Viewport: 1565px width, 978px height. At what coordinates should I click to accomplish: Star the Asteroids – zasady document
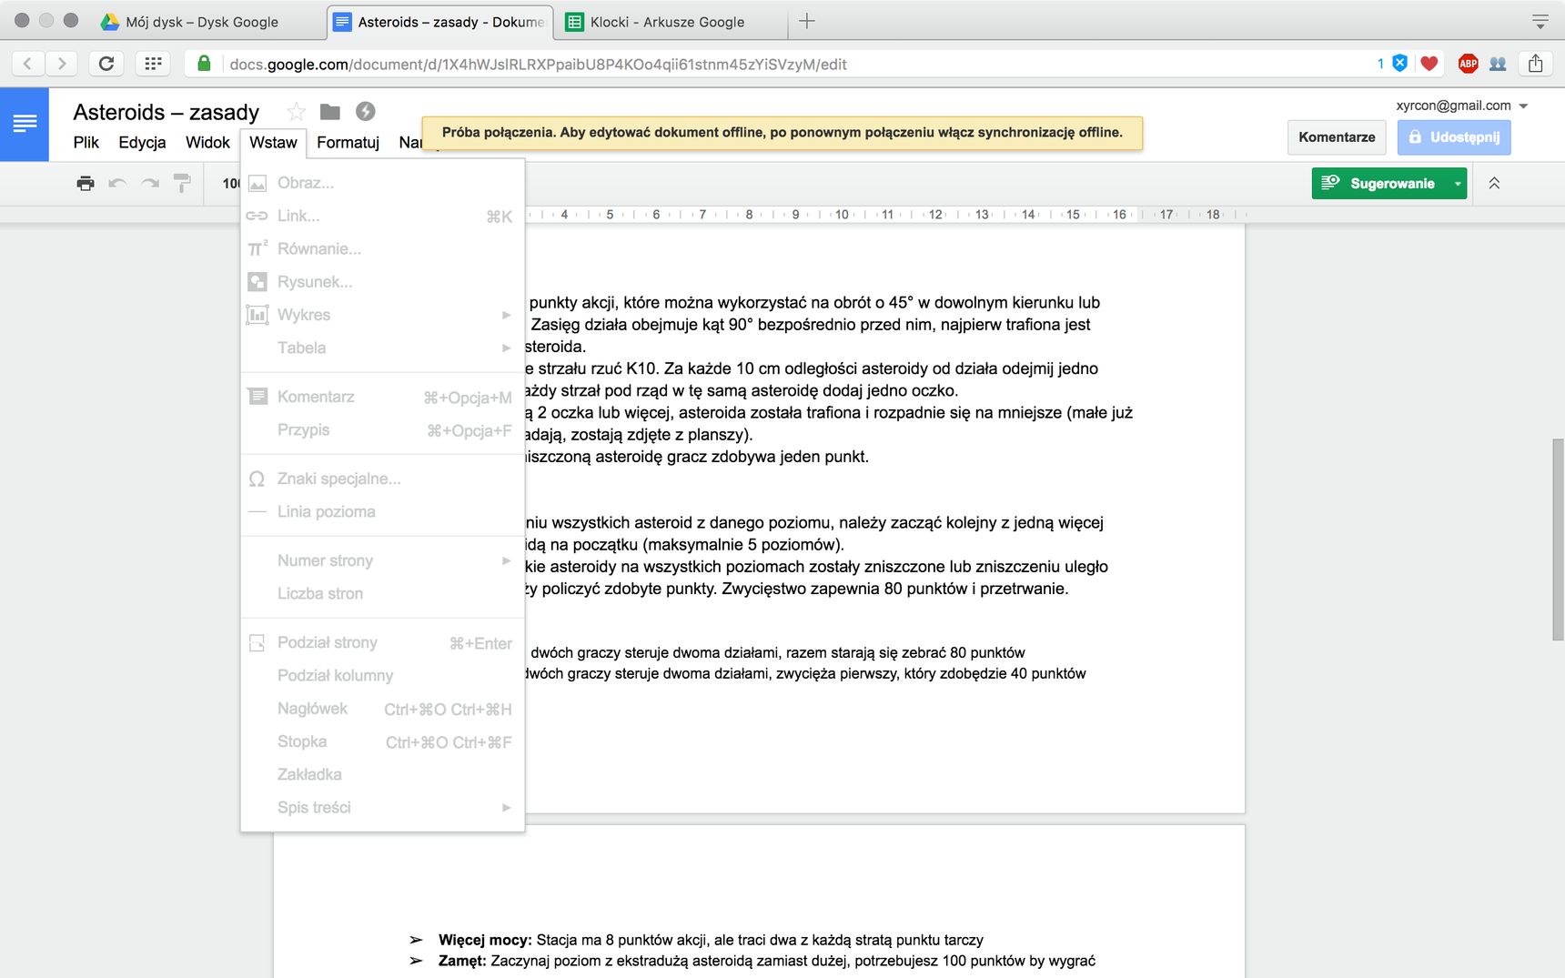point(296,112)
